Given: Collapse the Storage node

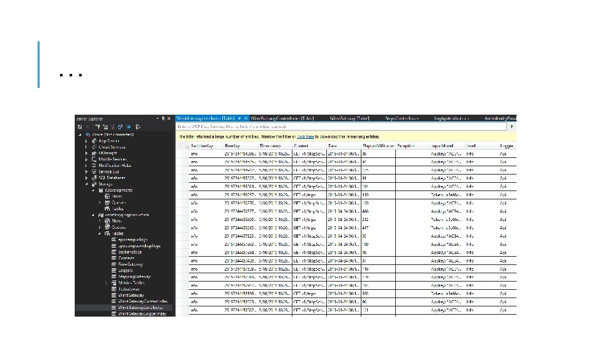Looking at the screenshot, I should click(86, 184).
